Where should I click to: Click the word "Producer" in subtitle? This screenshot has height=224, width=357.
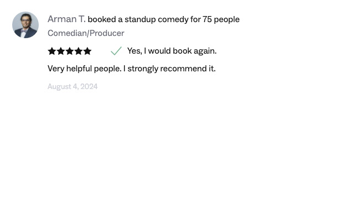(x=107, y=33)
